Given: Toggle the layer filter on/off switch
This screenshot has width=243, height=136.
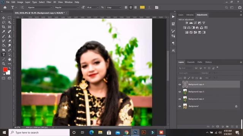Looking at the screenshot, I should (217, 68).
